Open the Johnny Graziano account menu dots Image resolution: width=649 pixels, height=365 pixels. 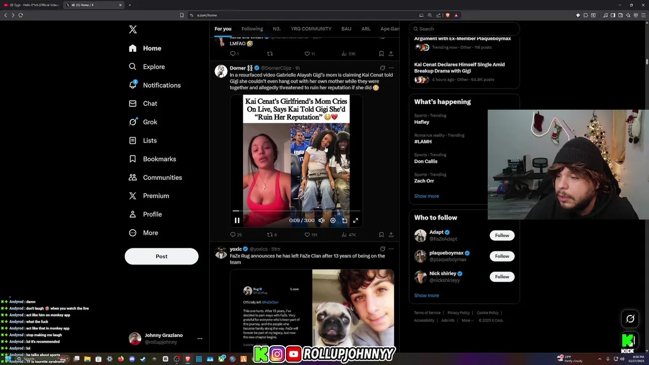click(200, 339)
